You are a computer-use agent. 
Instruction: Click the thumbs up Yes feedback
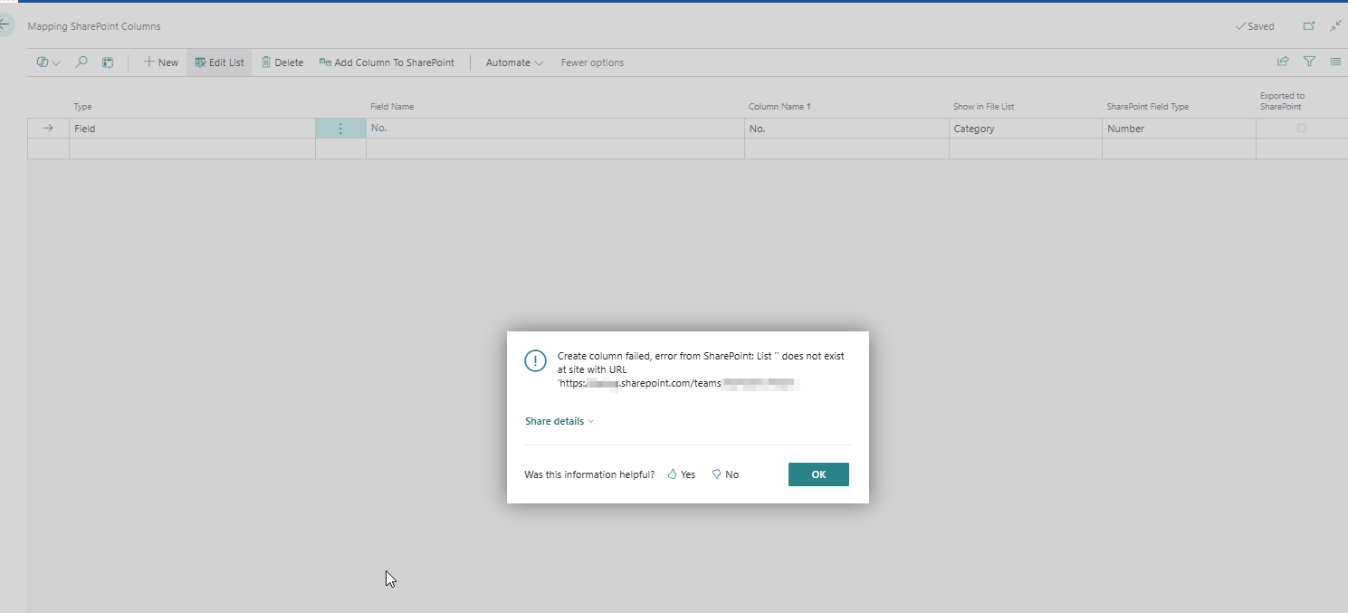pyautogui.click(x=682, y=474)
